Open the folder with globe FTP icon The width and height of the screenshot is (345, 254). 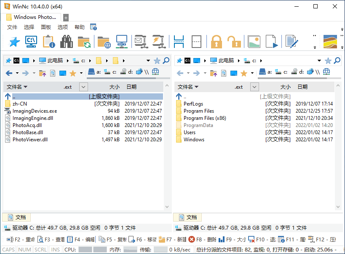click(104, 42)
